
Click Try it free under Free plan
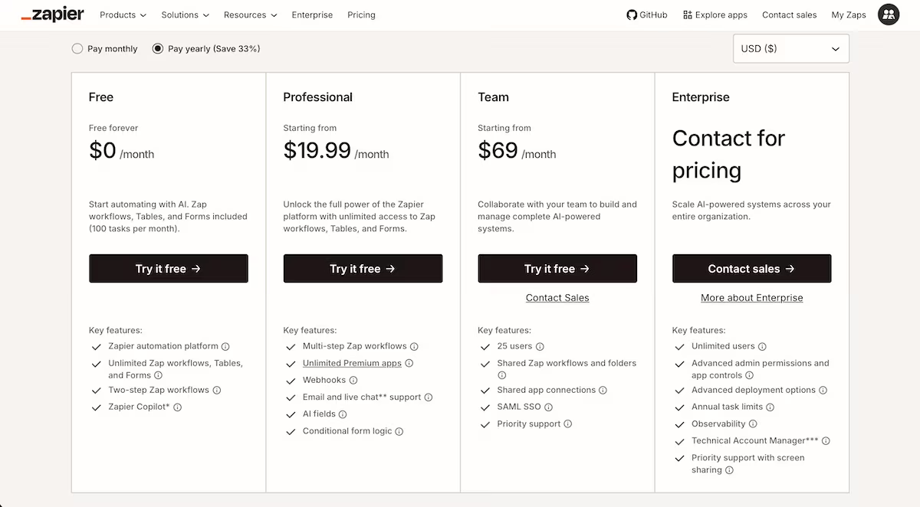coord(169,269)
